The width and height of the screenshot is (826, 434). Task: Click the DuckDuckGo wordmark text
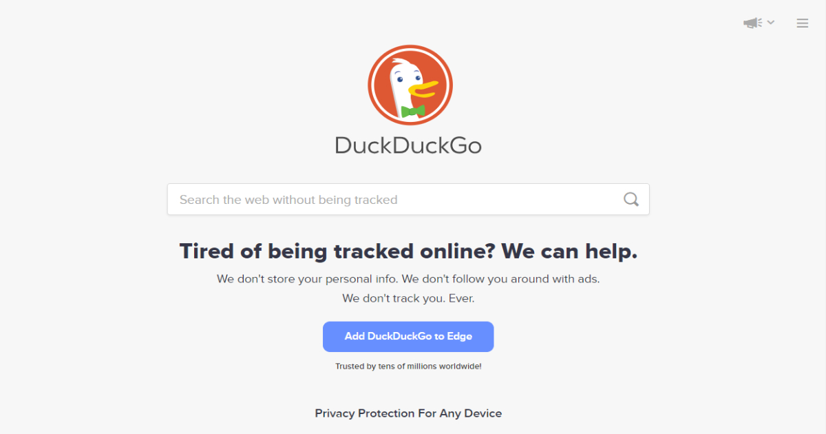pyautogui.click(x=408, y=145)
